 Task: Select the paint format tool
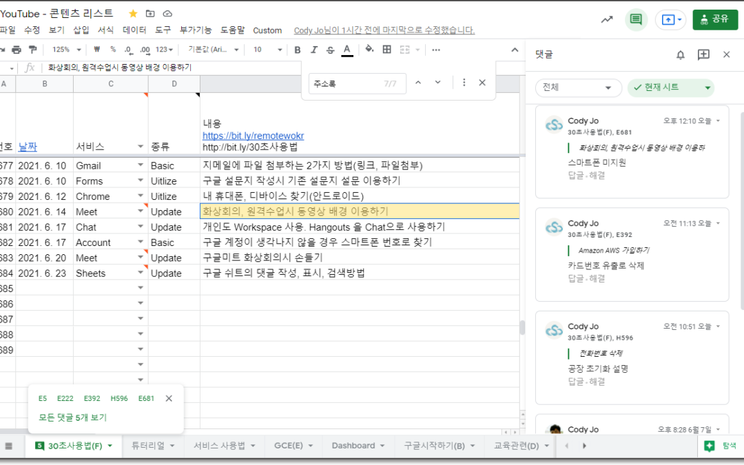pos(33,50)
